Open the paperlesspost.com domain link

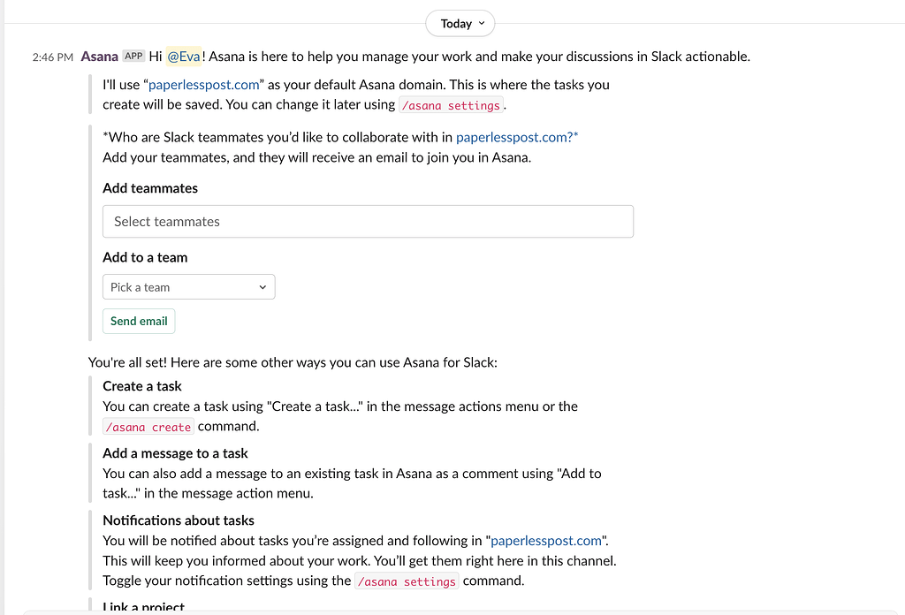pyautogui.click(x=203, y=84)
